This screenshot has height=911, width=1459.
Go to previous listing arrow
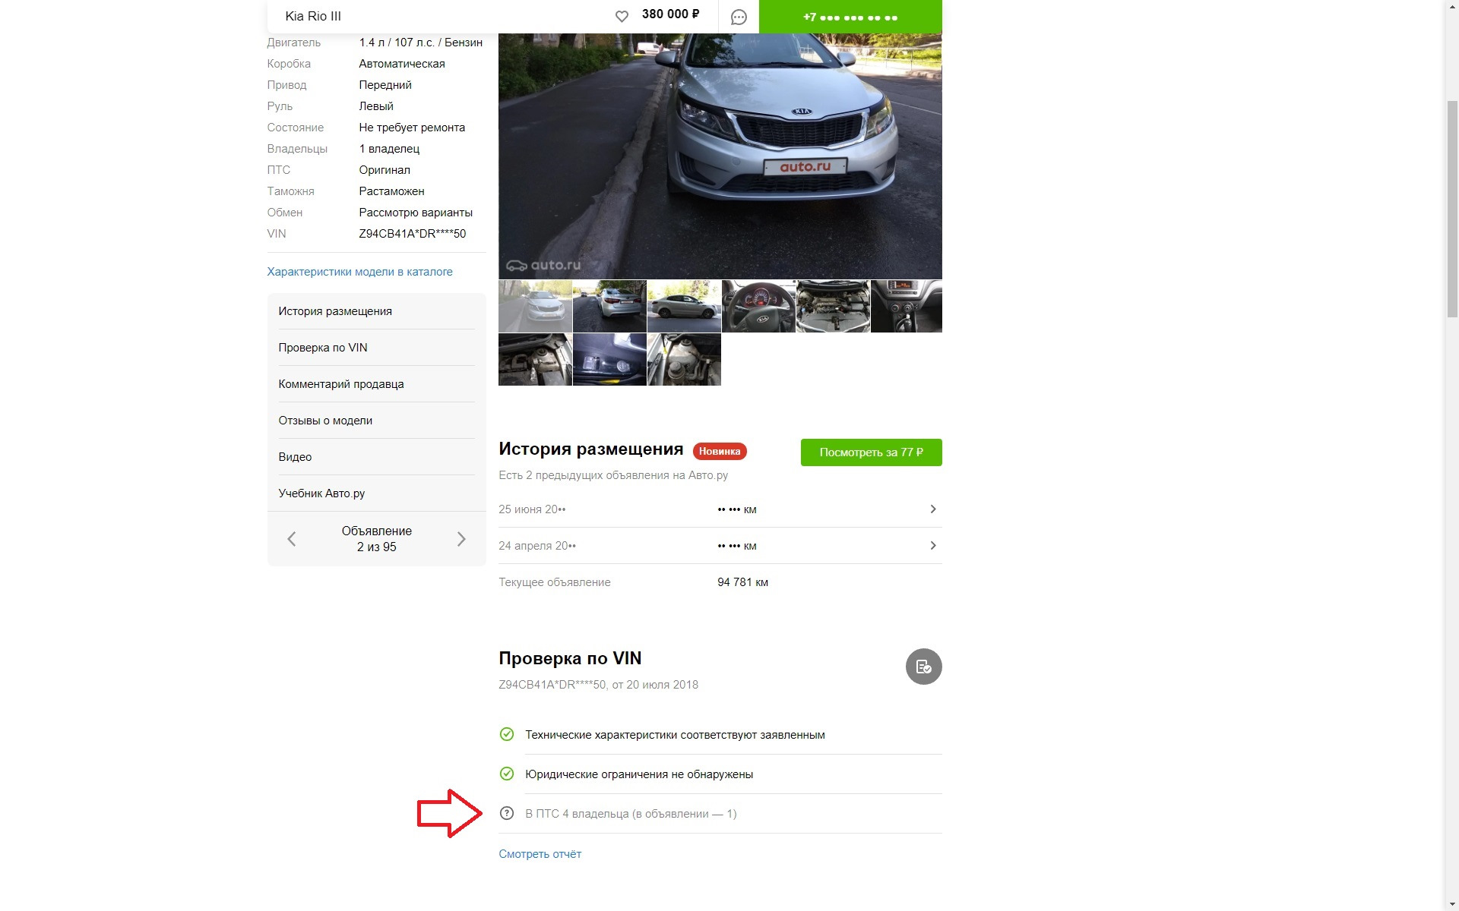[292, 539]
